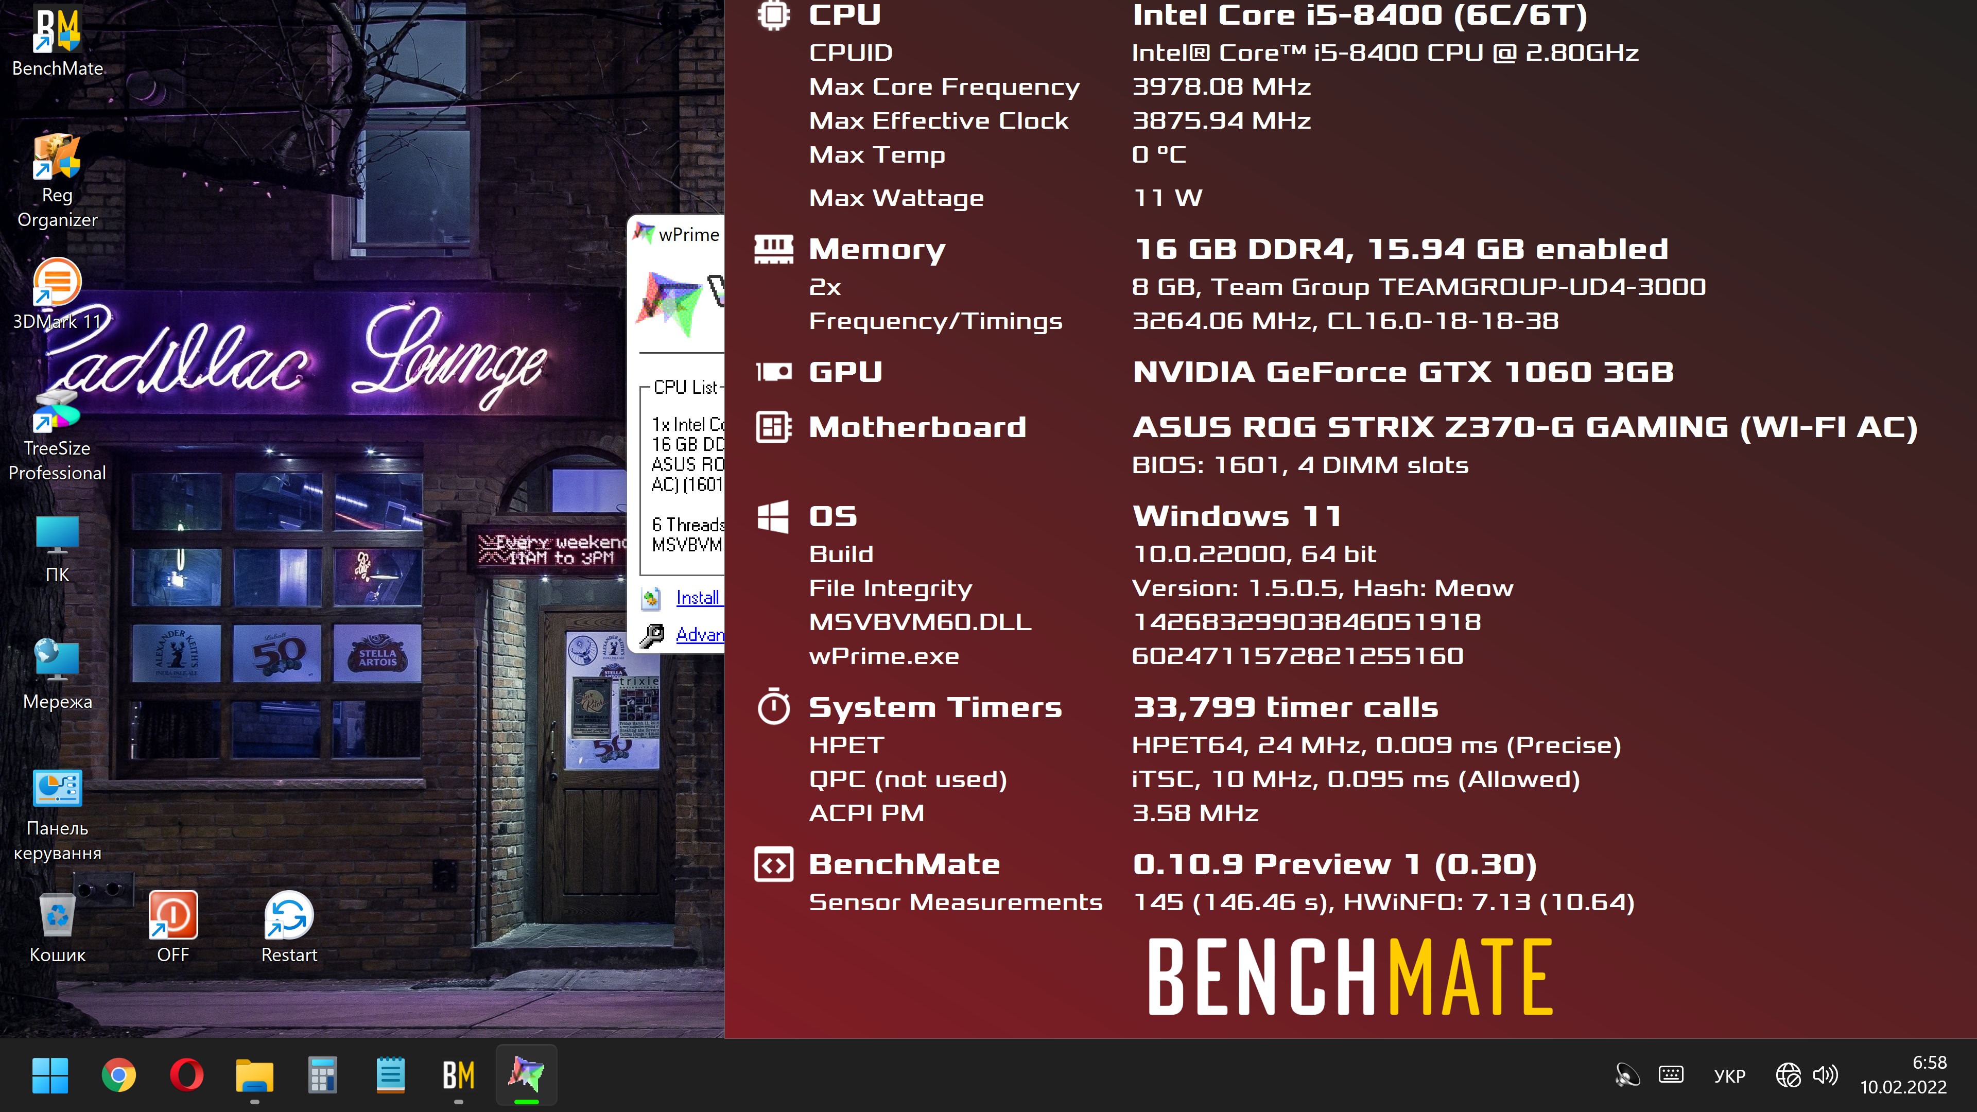This screenshot has height=1112, width=1977.
Task: Click the 16 GB DDR4, 15.94 GB enabled text
Action: 1400,249
